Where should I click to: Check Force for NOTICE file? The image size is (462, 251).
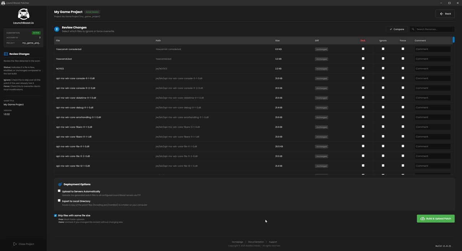tap(403, 68)
